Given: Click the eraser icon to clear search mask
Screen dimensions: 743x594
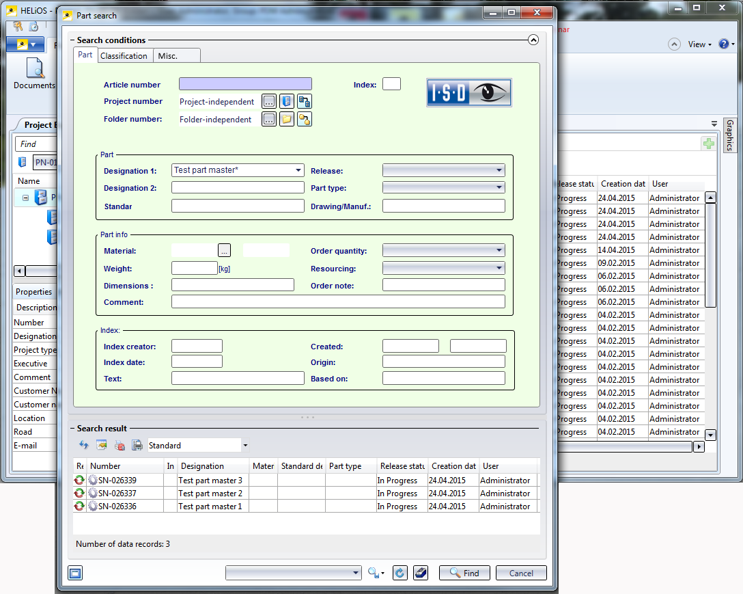Looking at the screenshot, I should point(421,573).
